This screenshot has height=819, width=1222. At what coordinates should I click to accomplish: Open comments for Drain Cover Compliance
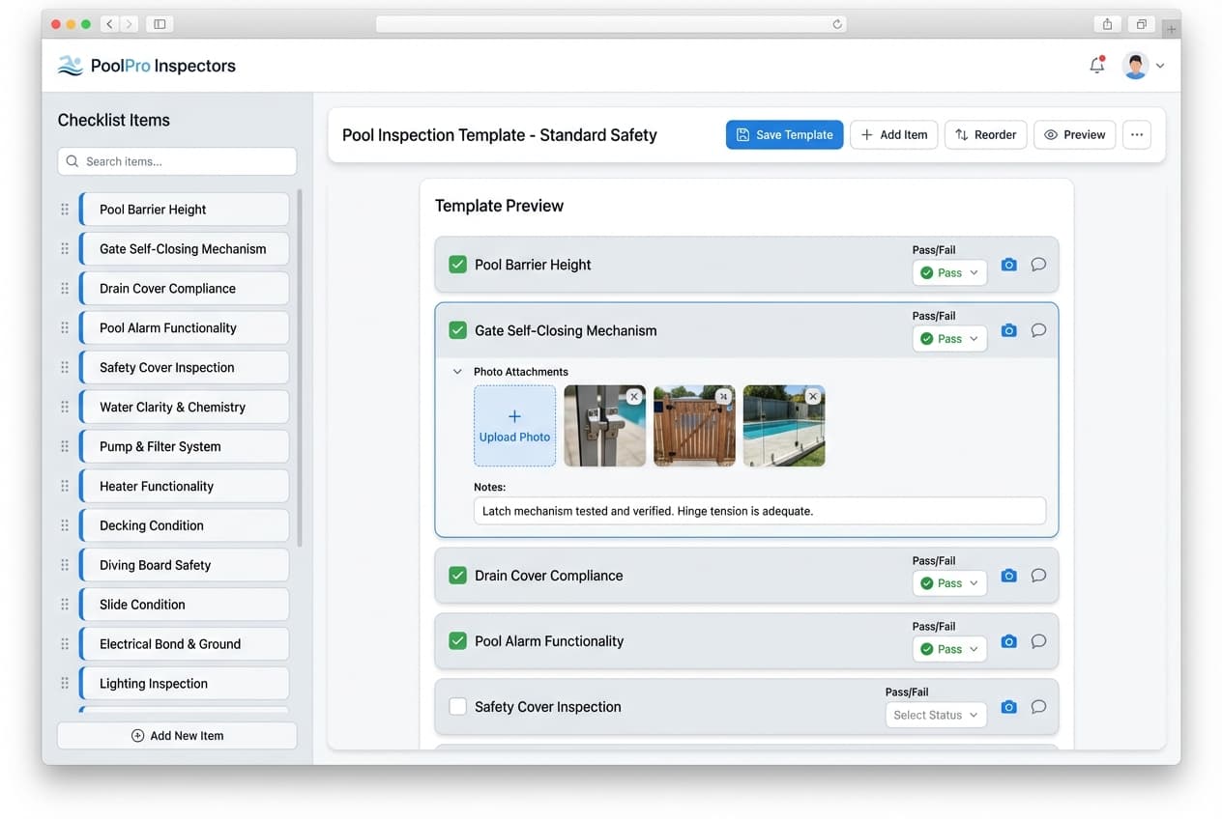(x=1038, y=575)
